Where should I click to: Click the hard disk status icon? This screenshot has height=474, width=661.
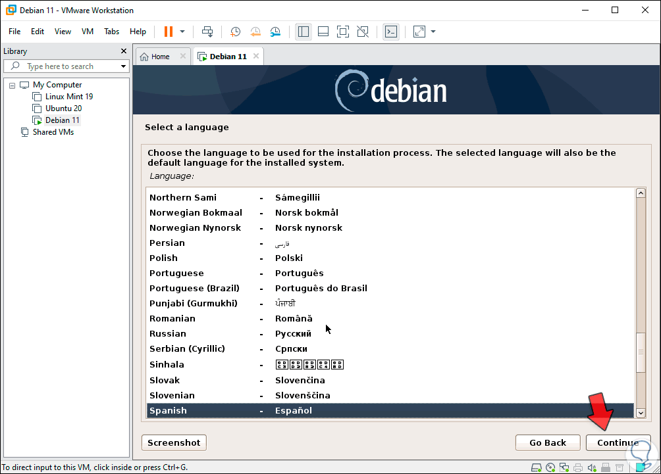coord(536,467)
